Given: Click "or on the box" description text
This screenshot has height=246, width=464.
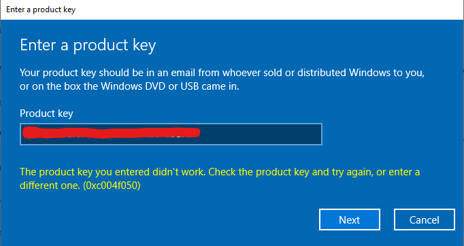Looking at the screenshot, I should click(x=50, y=86).
